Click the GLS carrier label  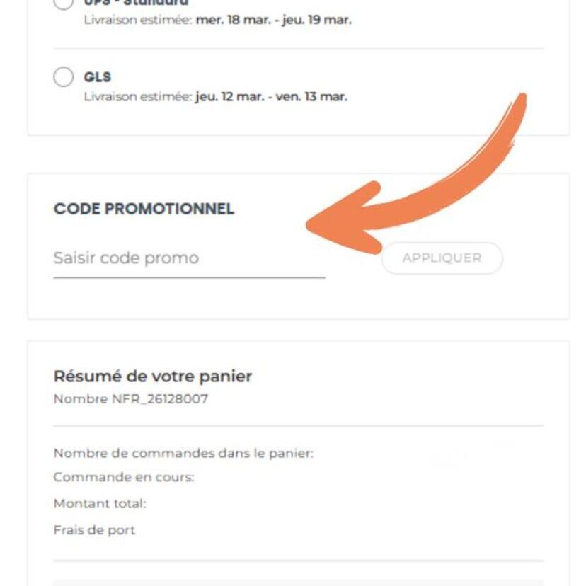point(98,77)
